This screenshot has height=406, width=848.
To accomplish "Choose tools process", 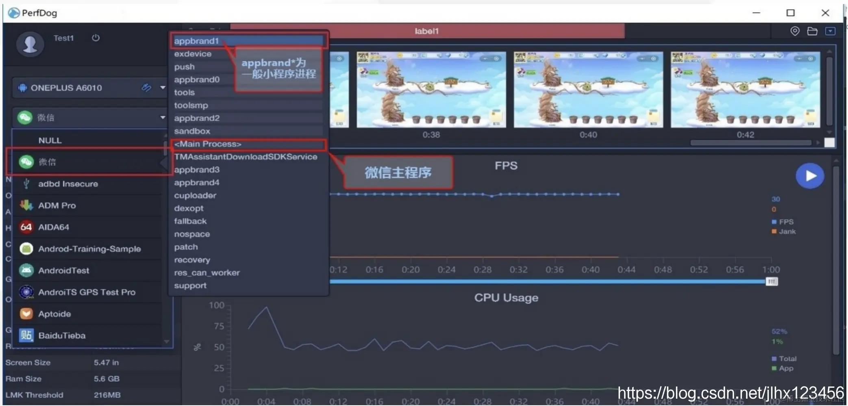I will [248, 92].
